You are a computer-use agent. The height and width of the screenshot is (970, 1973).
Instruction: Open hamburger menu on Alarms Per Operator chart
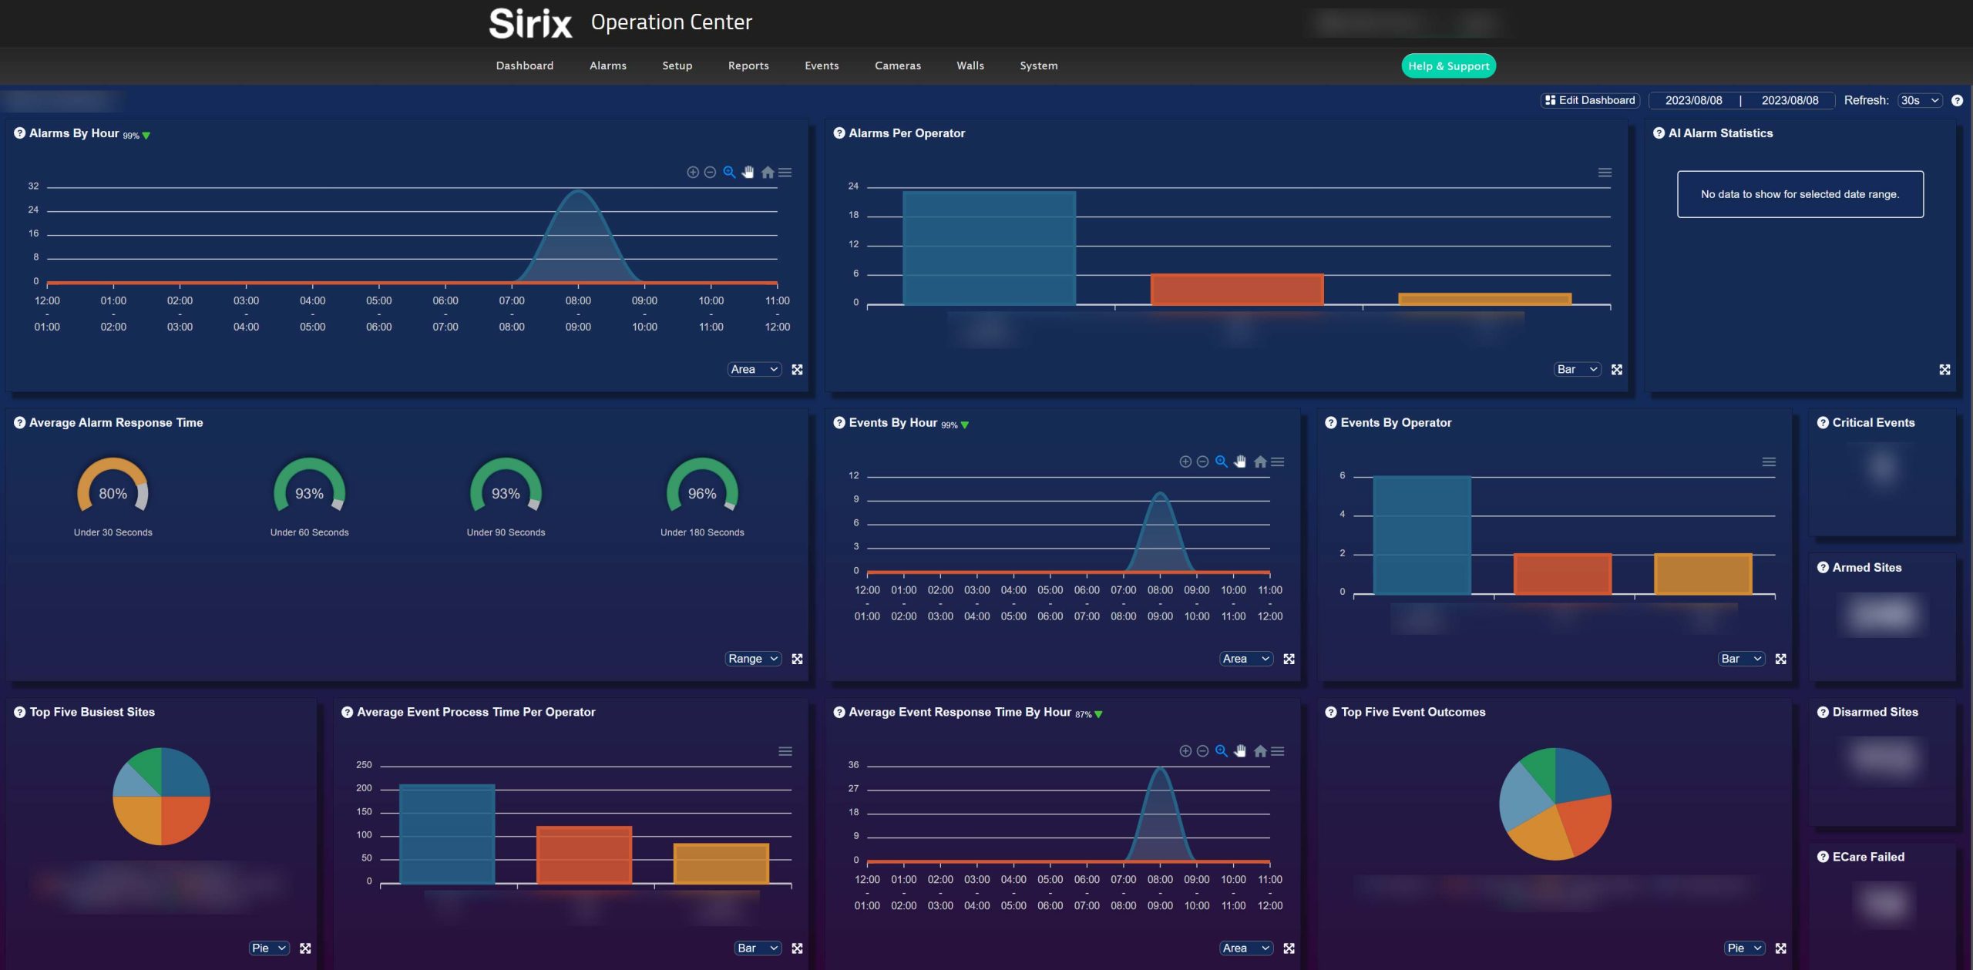(1605, 173)
